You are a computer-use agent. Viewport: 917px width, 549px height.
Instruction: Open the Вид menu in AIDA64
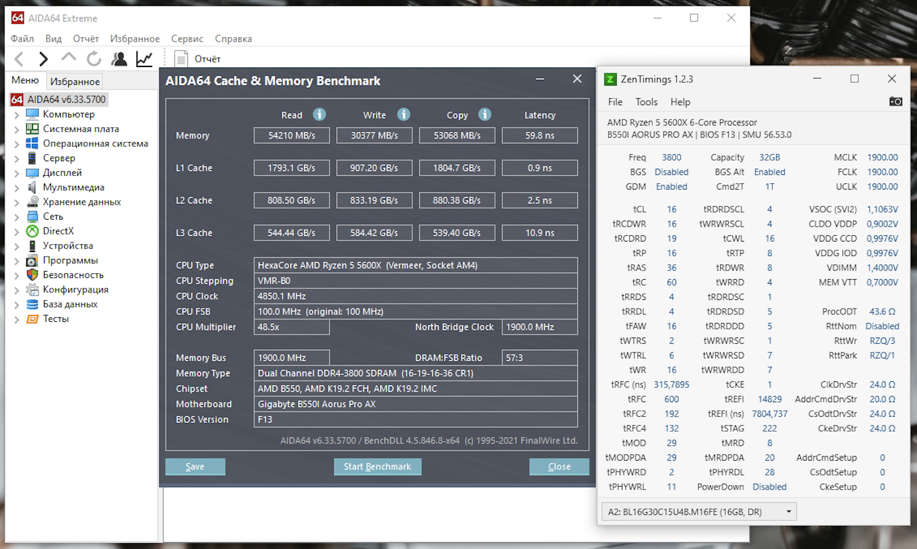(x=54, y=39)
